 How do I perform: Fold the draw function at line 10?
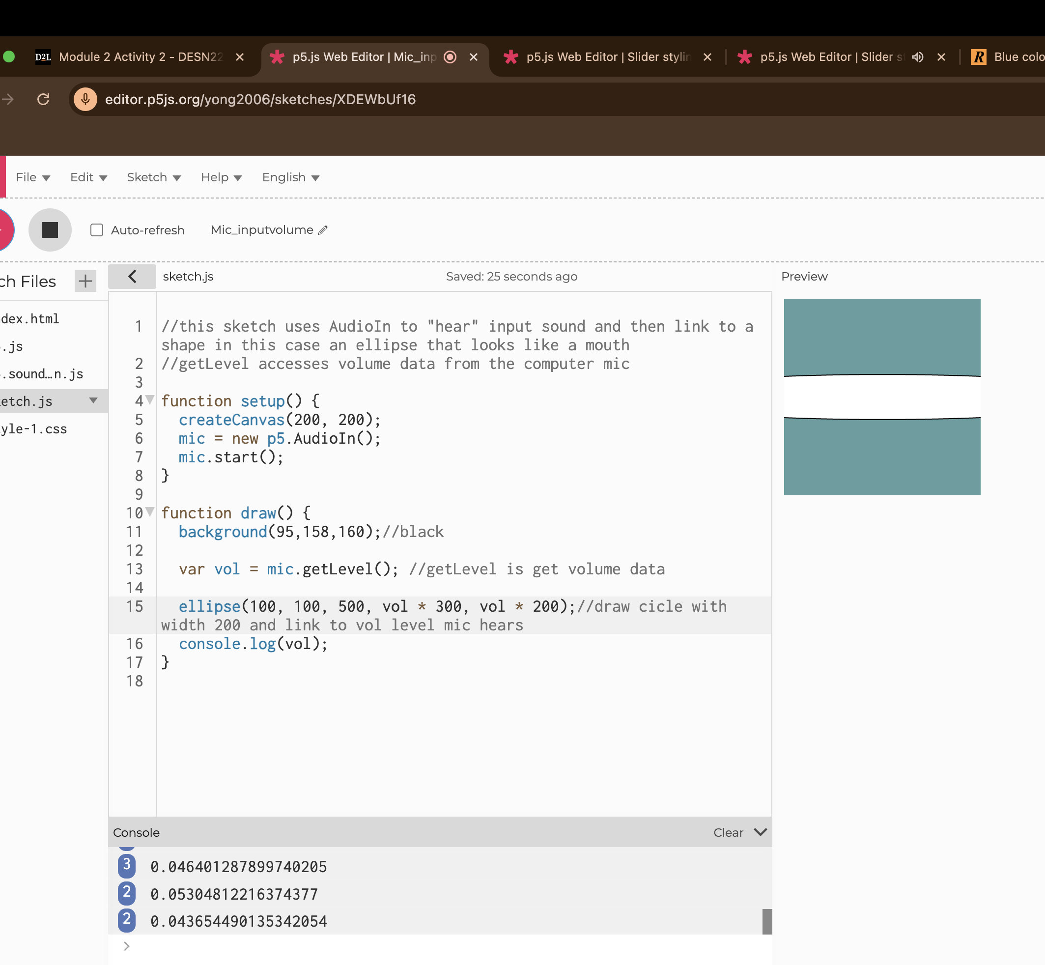150,512
